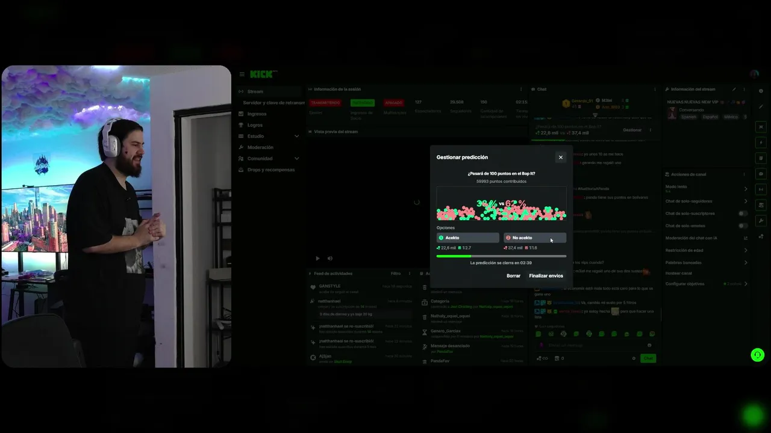The image size is (771, 433).
Task: Close the Gestionar predicción dialog
Action: (560, 158)
